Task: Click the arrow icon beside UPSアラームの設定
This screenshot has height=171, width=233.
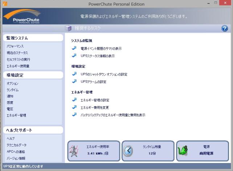Action: (x=74, y=81)
